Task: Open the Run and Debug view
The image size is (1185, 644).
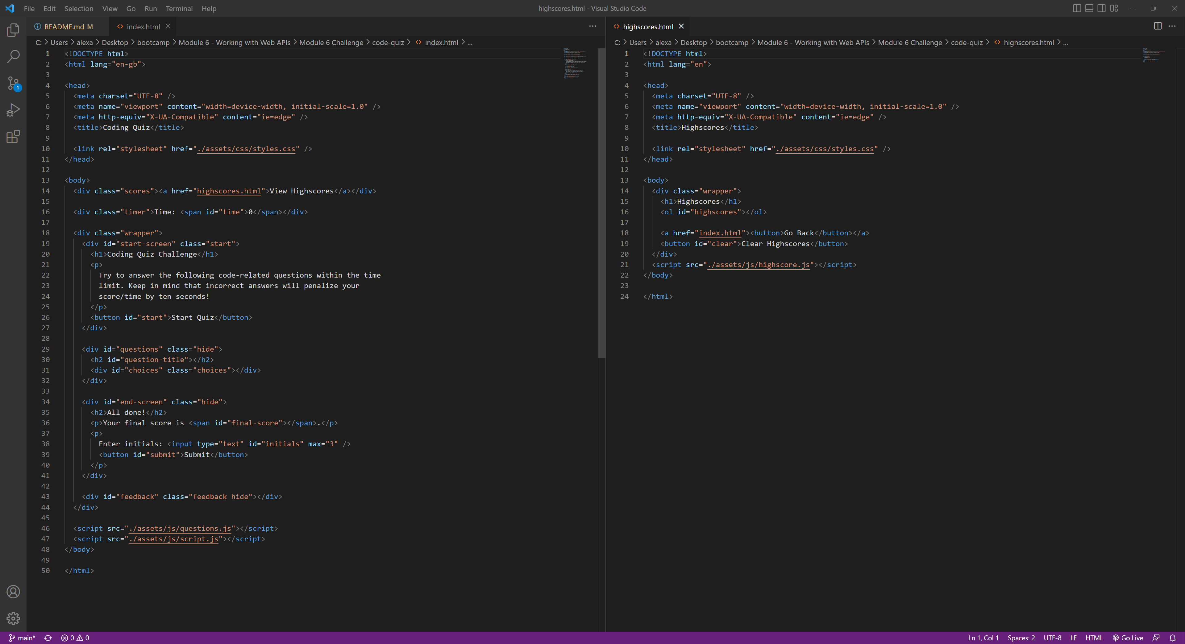Action: click(13, 109)
